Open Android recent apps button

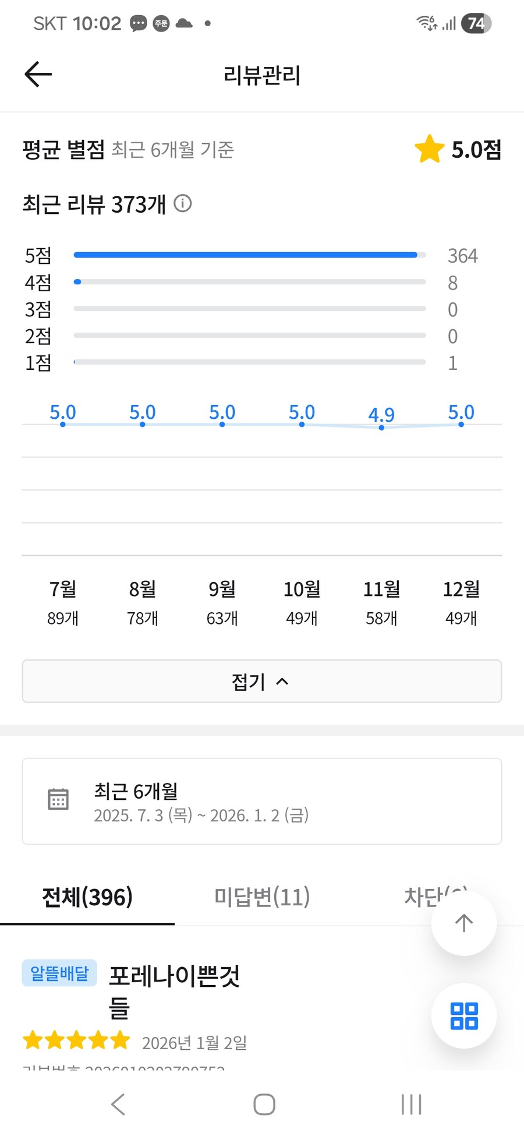[x=411, y=1104]
